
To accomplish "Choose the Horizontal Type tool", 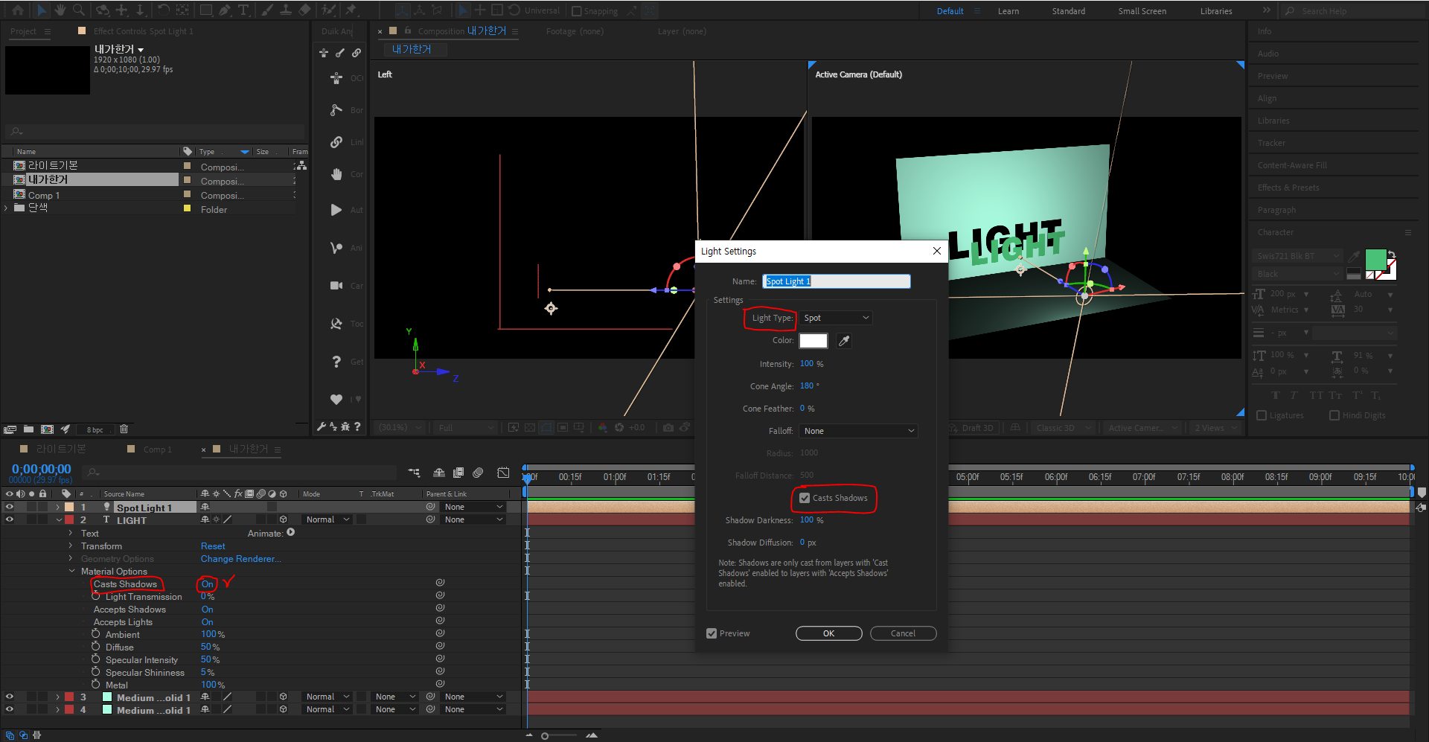I will pos(243,10).
